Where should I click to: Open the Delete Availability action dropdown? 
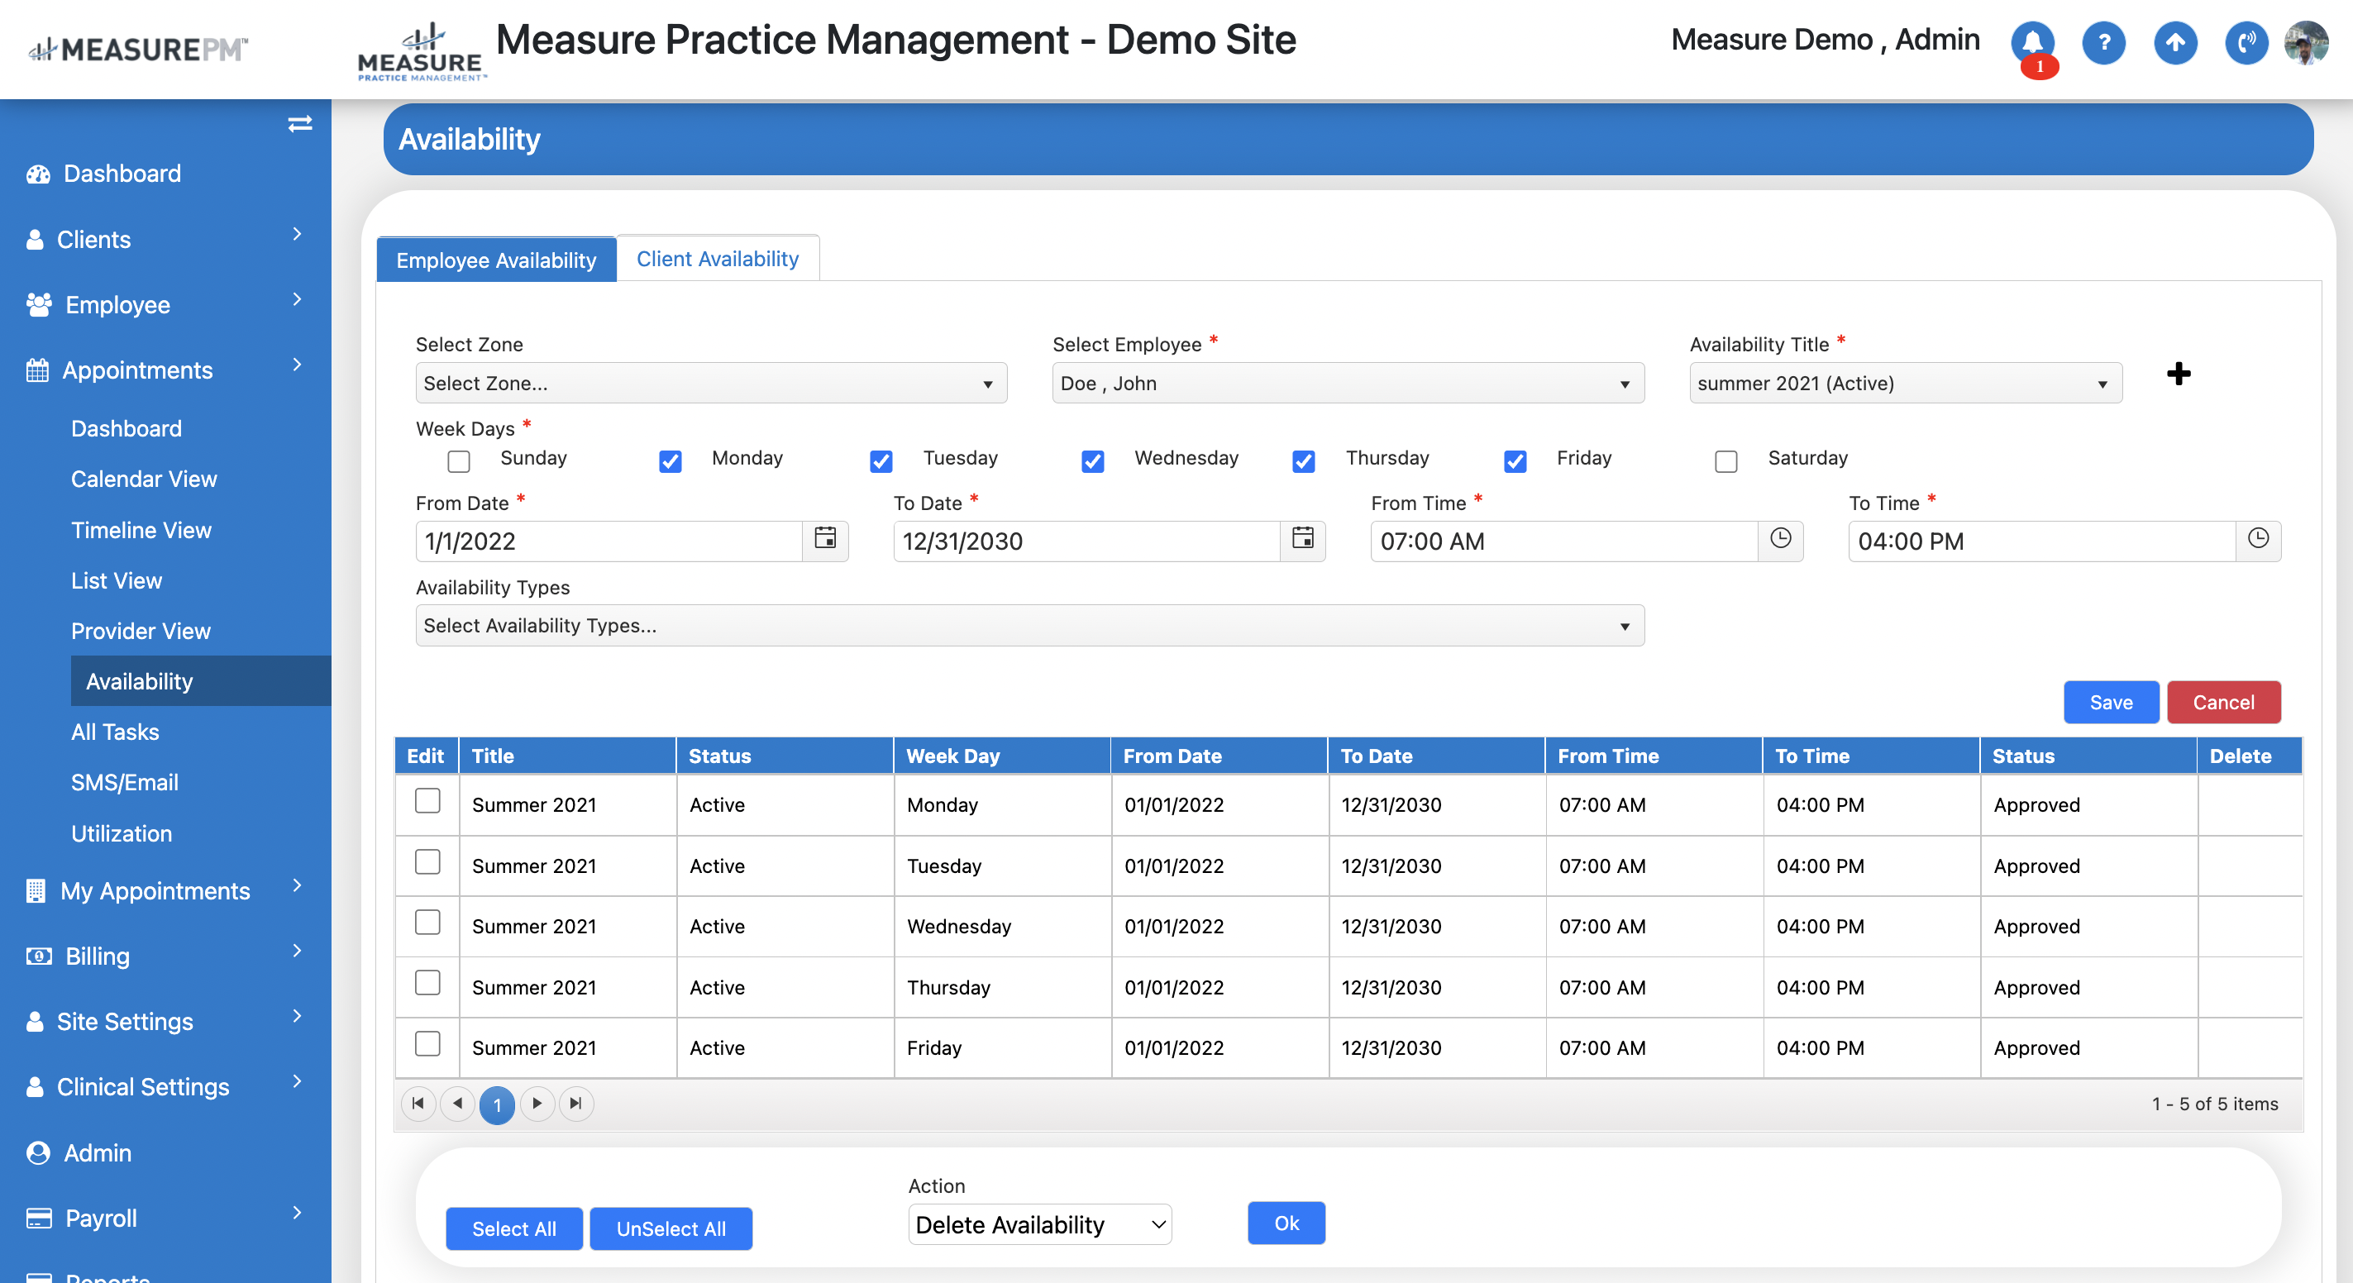point(1039,1224)
